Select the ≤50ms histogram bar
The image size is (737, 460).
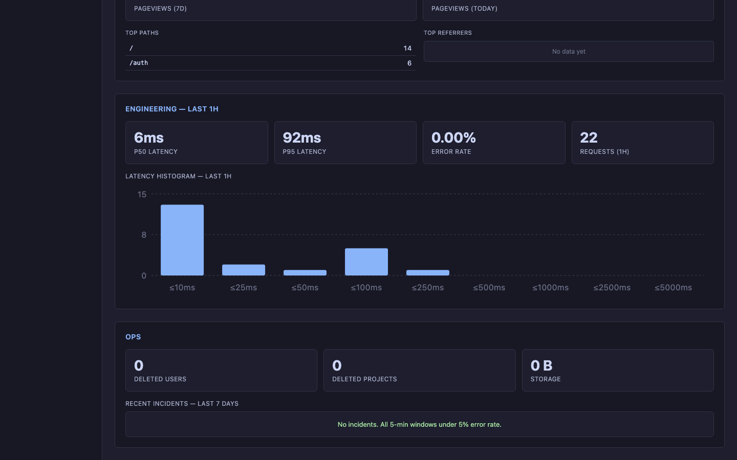point(305,273)
